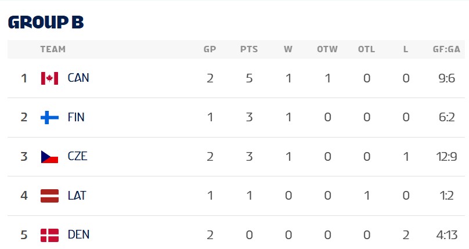The width and height of the screenshot is (469, 249).
Task: Click the GF:GA column header
Action: (446, 49)
